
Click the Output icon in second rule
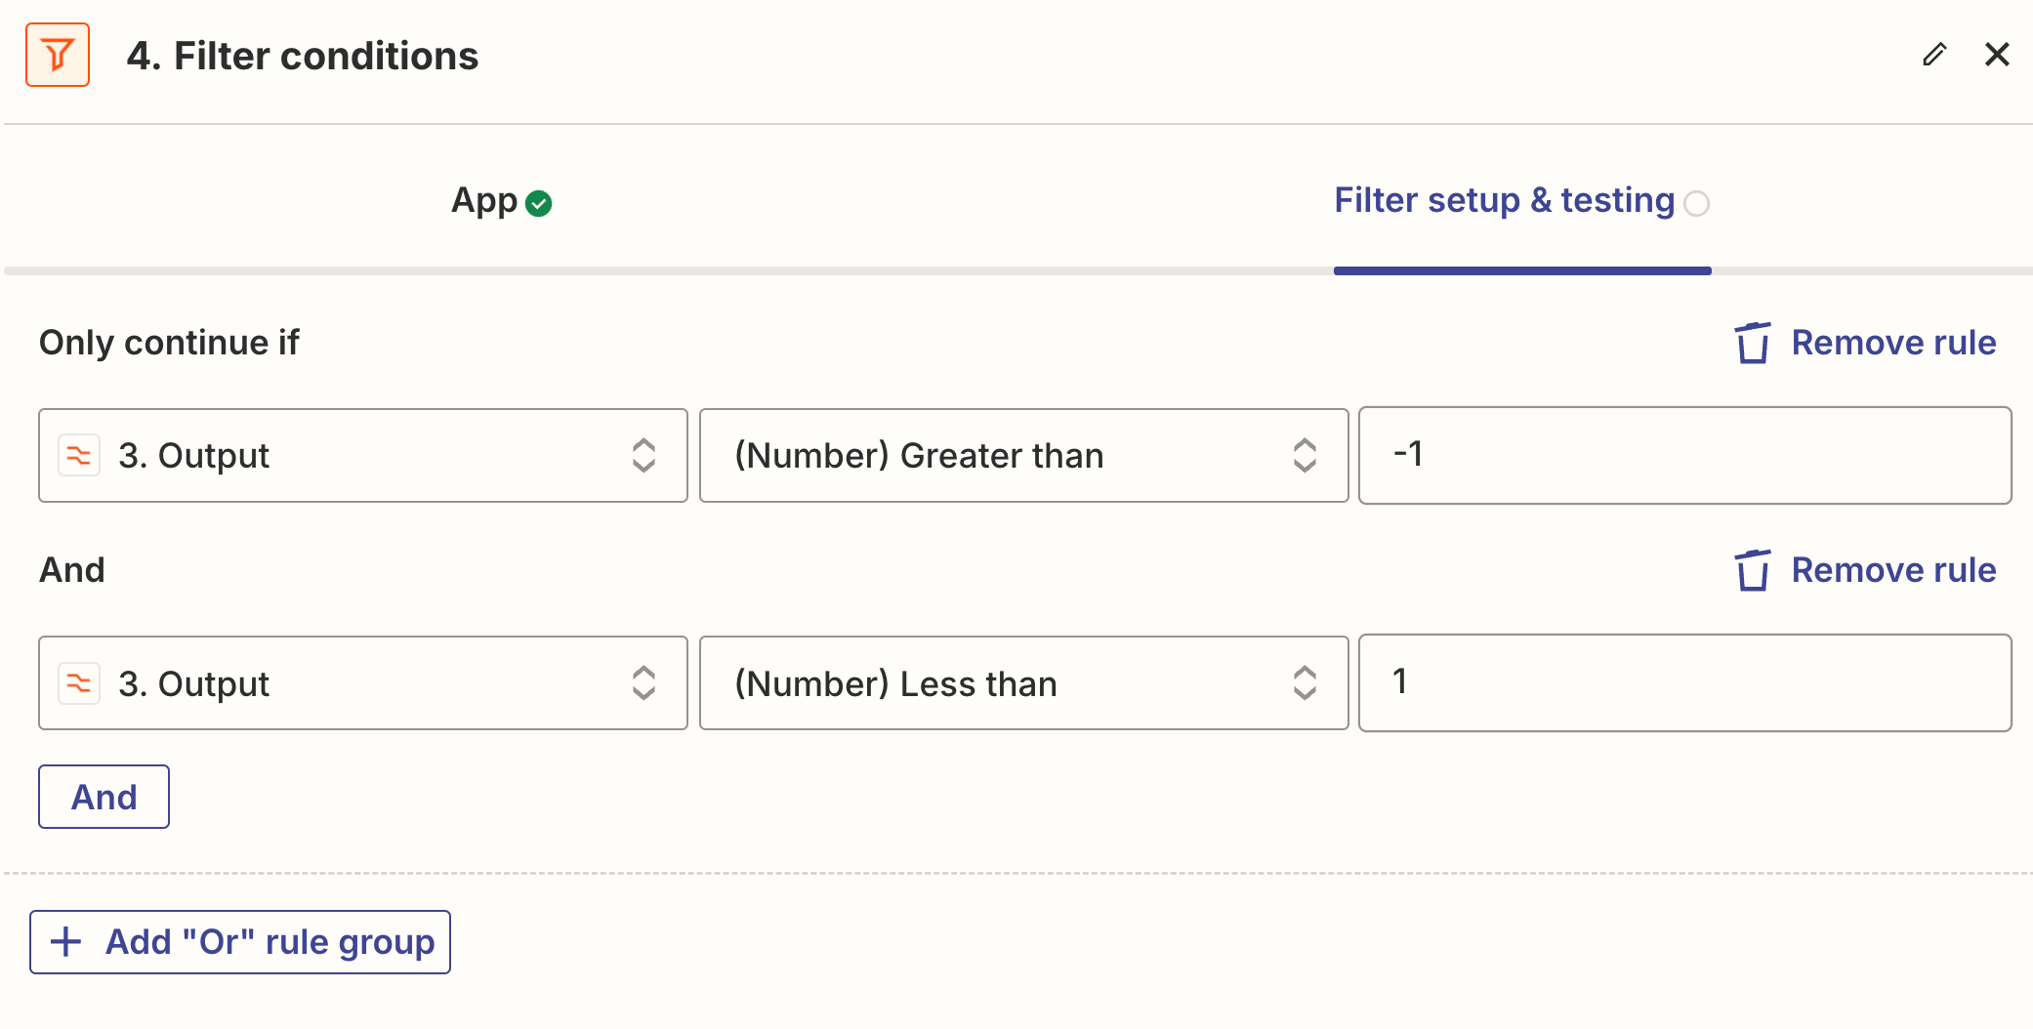[79, 683]
